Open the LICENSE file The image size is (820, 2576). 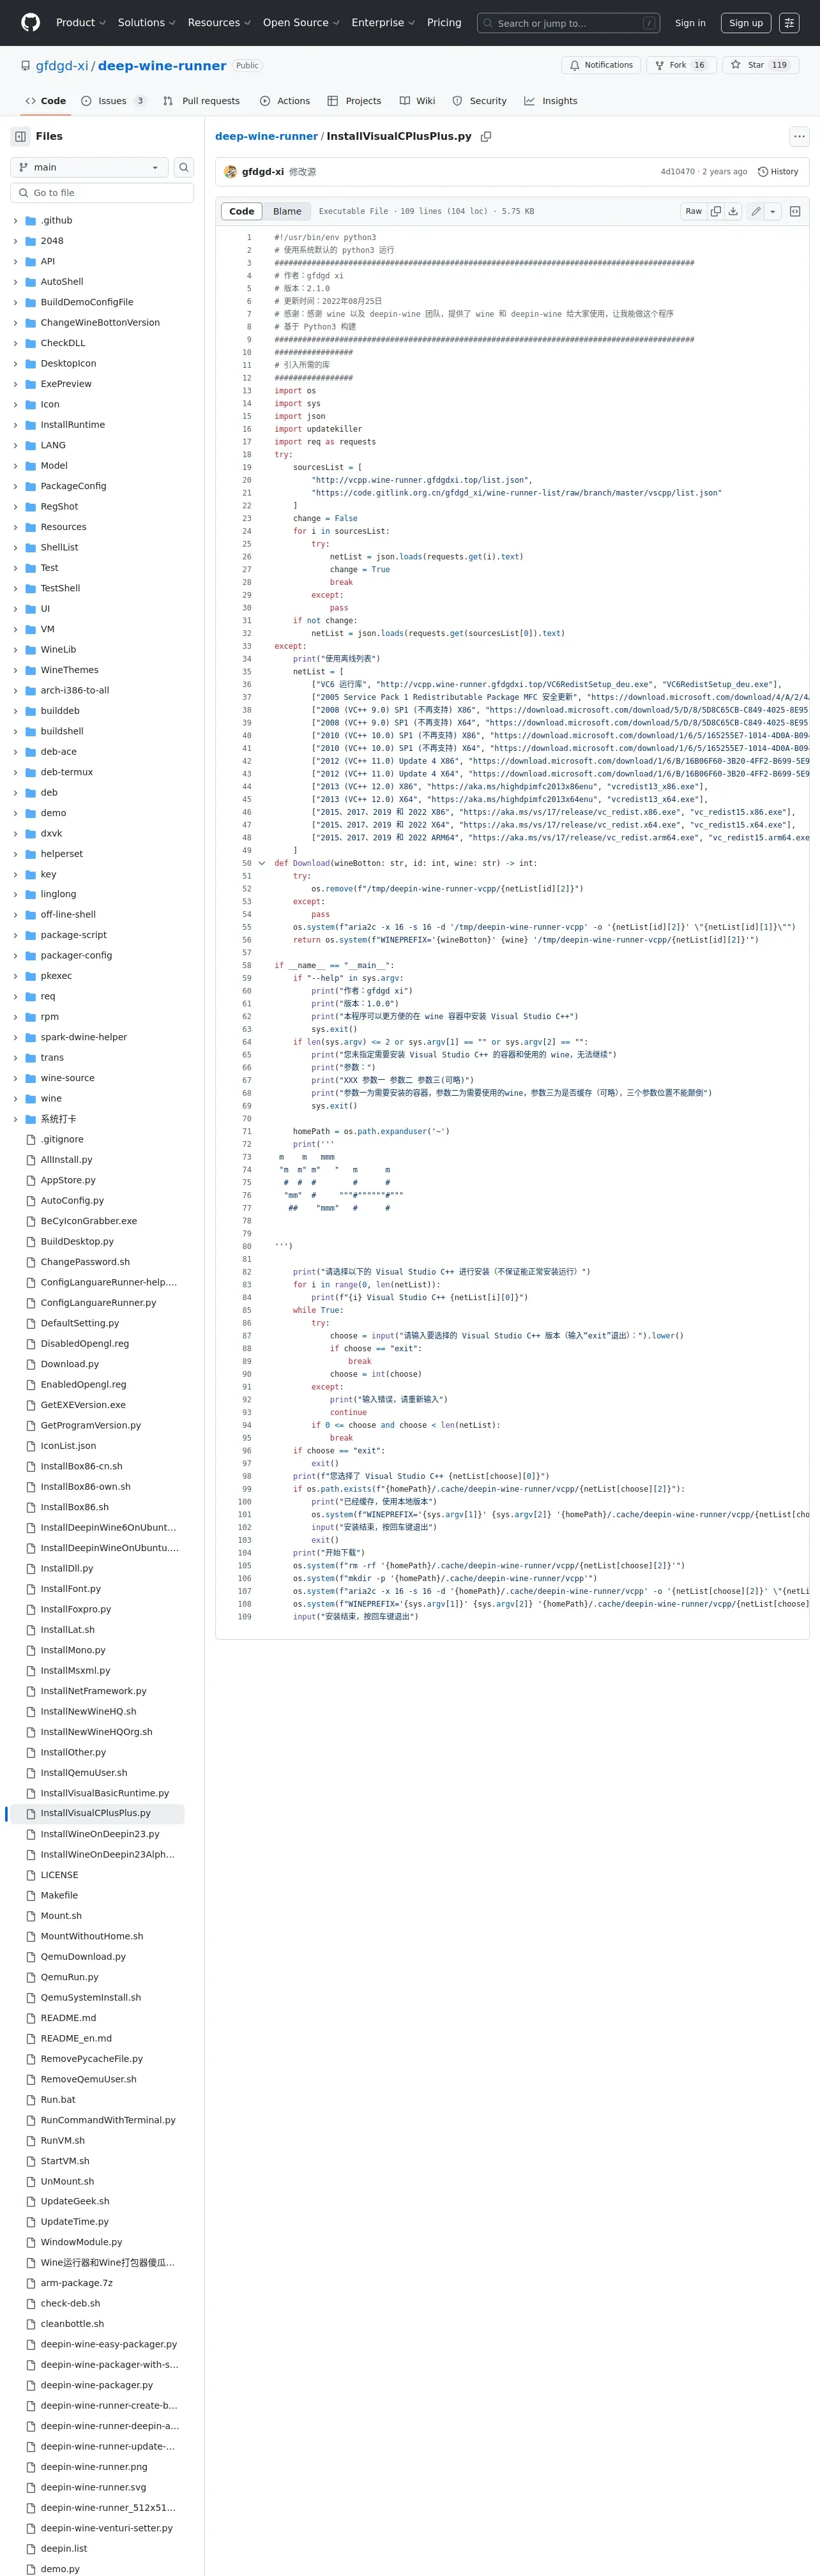59,1874
